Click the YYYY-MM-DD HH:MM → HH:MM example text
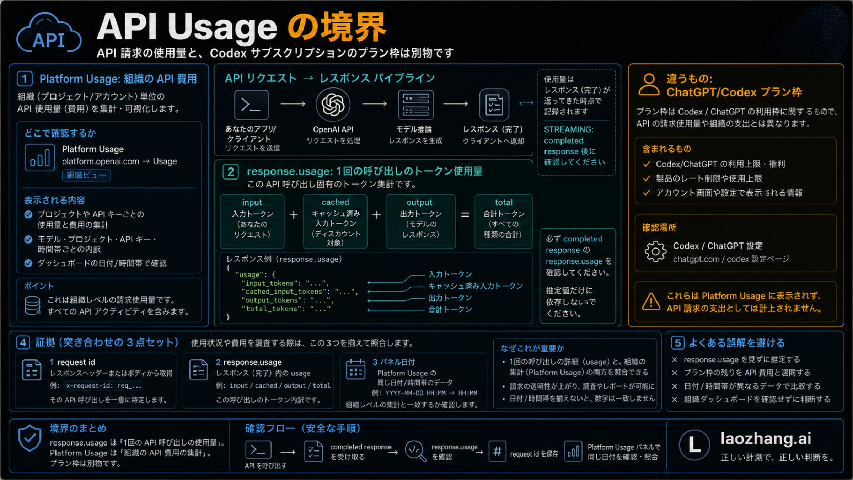Screen dimensions: 853x480 431,393
